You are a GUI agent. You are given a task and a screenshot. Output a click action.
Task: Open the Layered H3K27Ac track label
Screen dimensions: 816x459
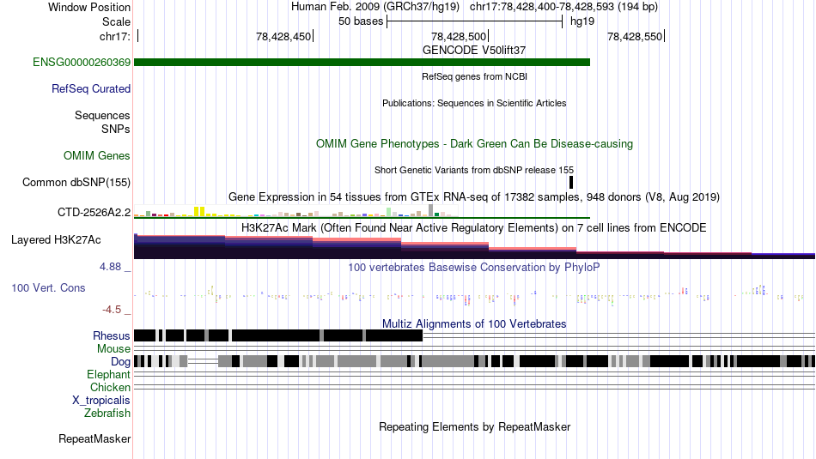click(56, 240)
